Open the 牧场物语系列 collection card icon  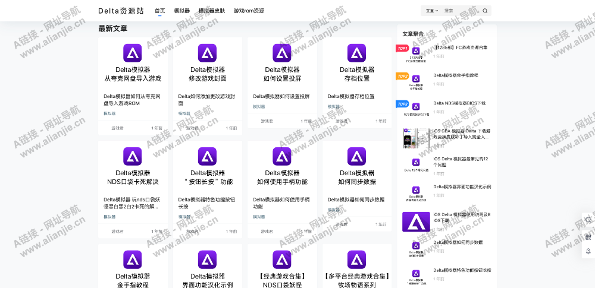click(356, 259)
